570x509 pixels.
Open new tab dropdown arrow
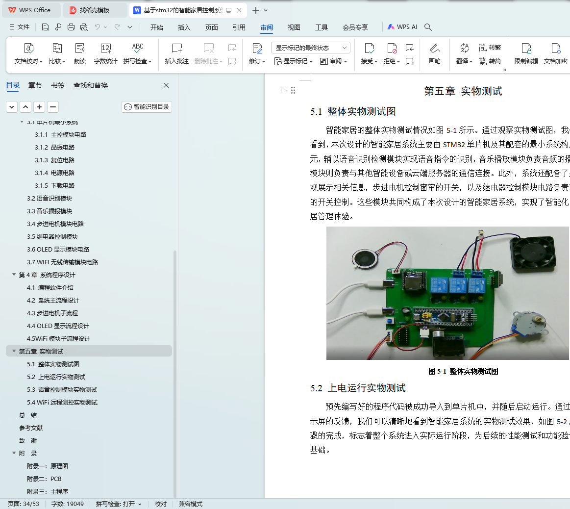(x=266, y=10)
